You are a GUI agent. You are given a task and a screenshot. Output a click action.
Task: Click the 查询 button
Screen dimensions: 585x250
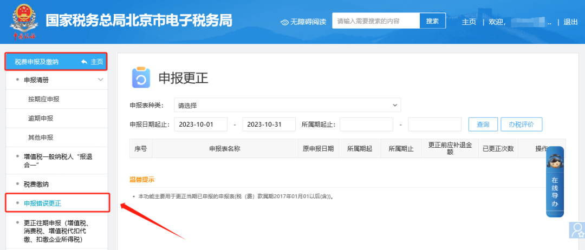point(483,124)
